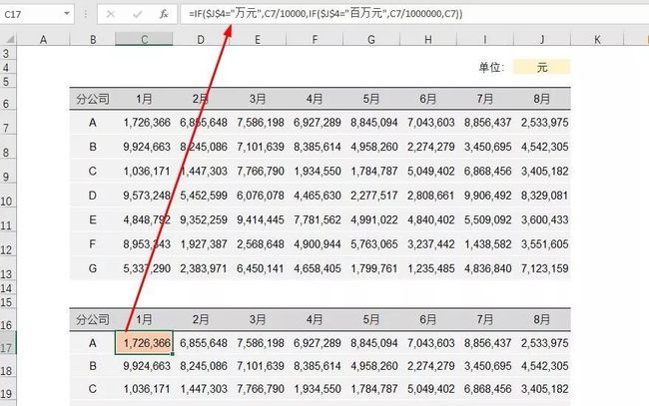The height and width of the screenshot is (406, 649).
Task: Click cell 8,856,437 in row 17
Action: 487,343
